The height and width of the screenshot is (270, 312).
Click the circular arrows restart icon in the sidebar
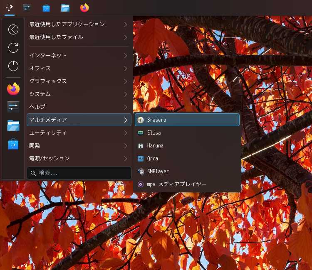13,48
